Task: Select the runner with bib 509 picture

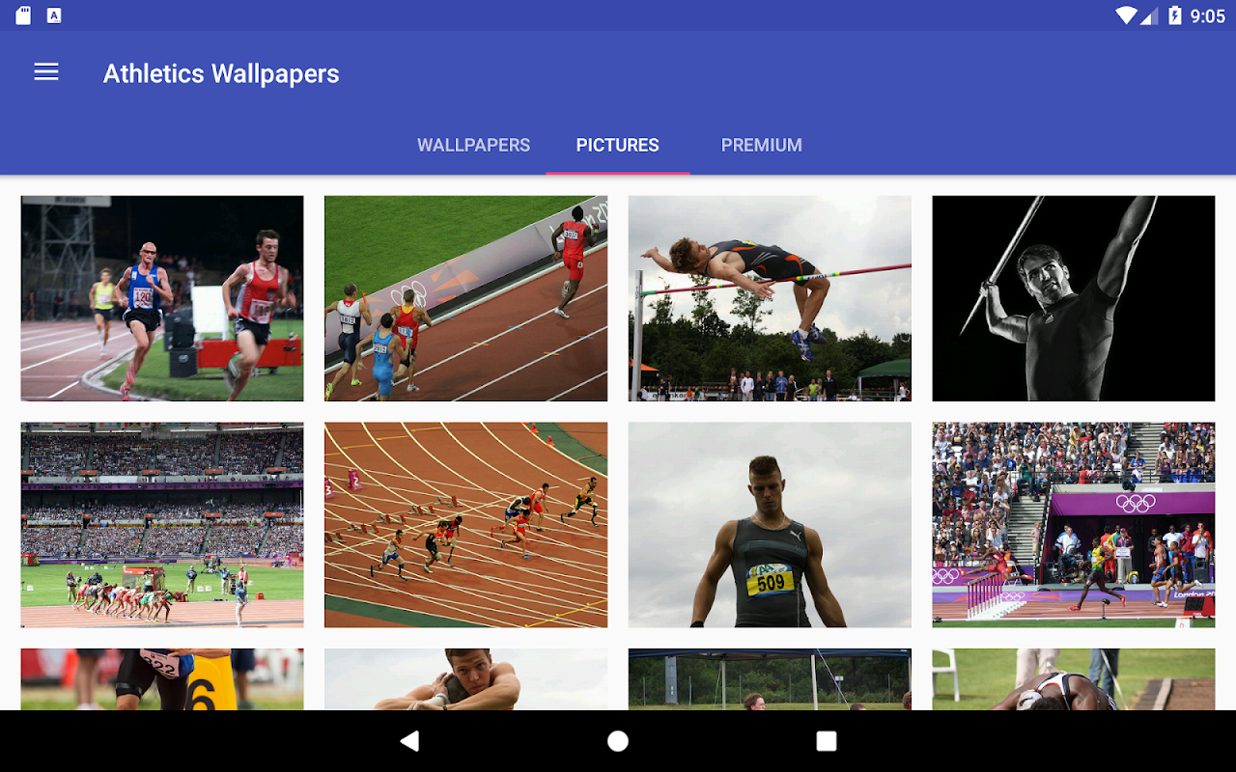Action: coord(770,525)
